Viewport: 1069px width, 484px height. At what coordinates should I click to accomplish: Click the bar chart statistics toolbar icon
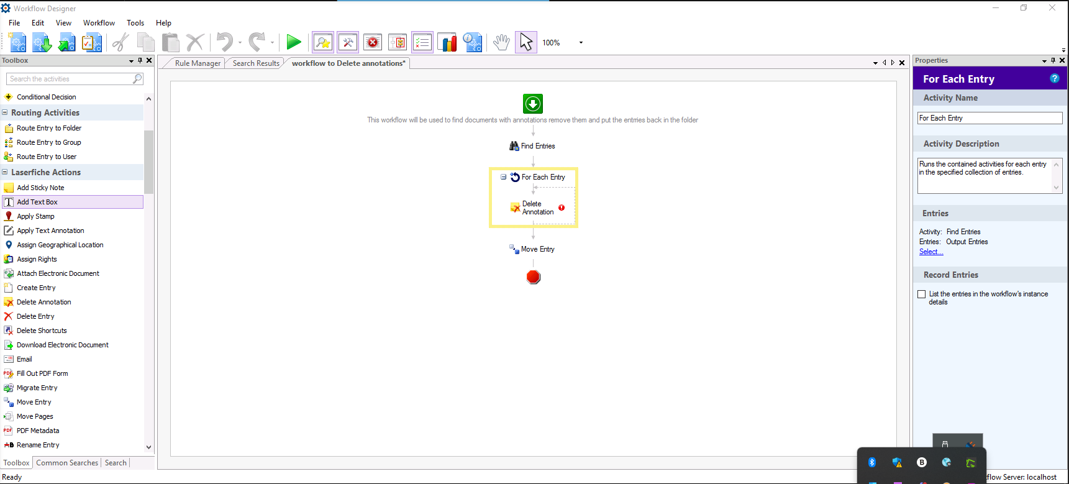pyautogui.click(x=447, y=42)
